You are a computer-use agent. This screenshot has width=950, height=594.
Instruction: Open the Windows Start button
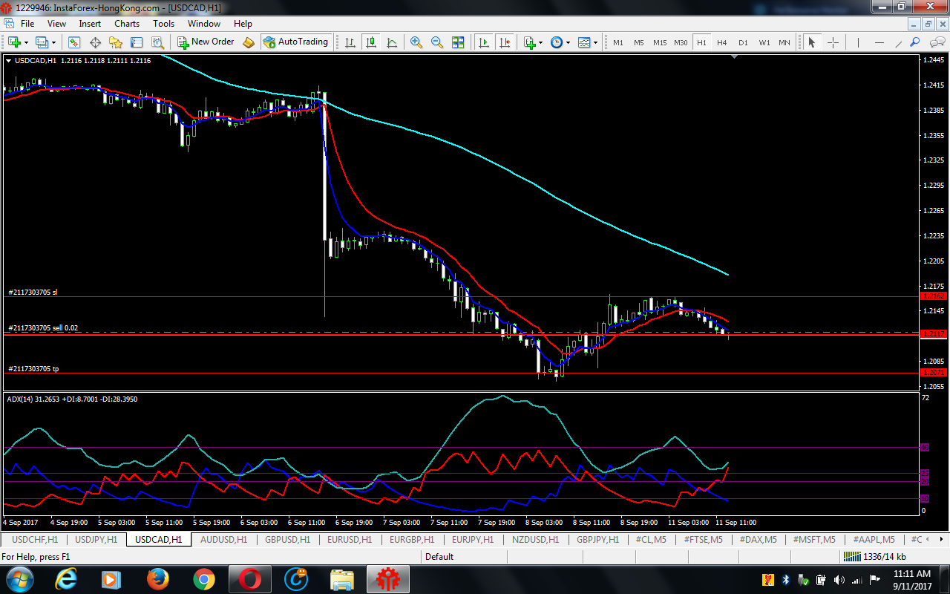19,579
